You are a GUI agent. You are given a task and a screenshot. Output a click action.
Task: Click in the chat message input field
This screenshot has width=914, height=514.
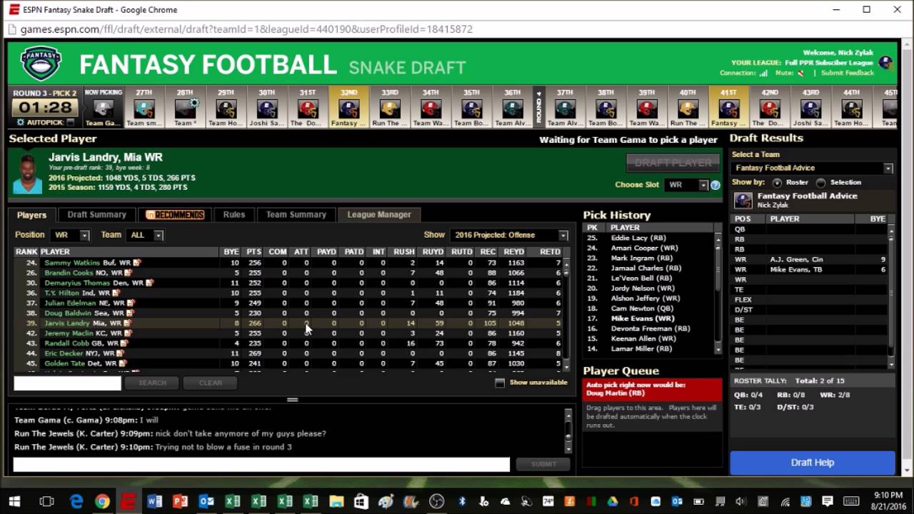tap(261, 465)
